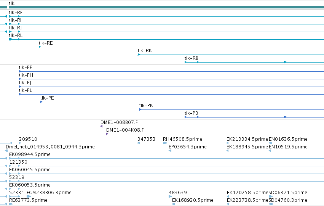Image resolution: width=324 pixels, height=206 pixels.
Task: Click the 347353 EST label
Action: 146,139
